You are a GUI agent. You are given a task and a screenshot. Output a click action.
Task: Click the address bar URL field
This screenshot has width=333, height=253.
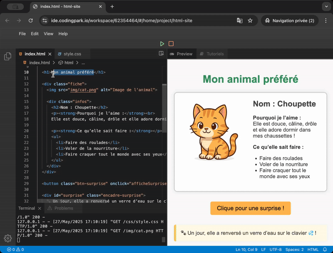point(125,20)
